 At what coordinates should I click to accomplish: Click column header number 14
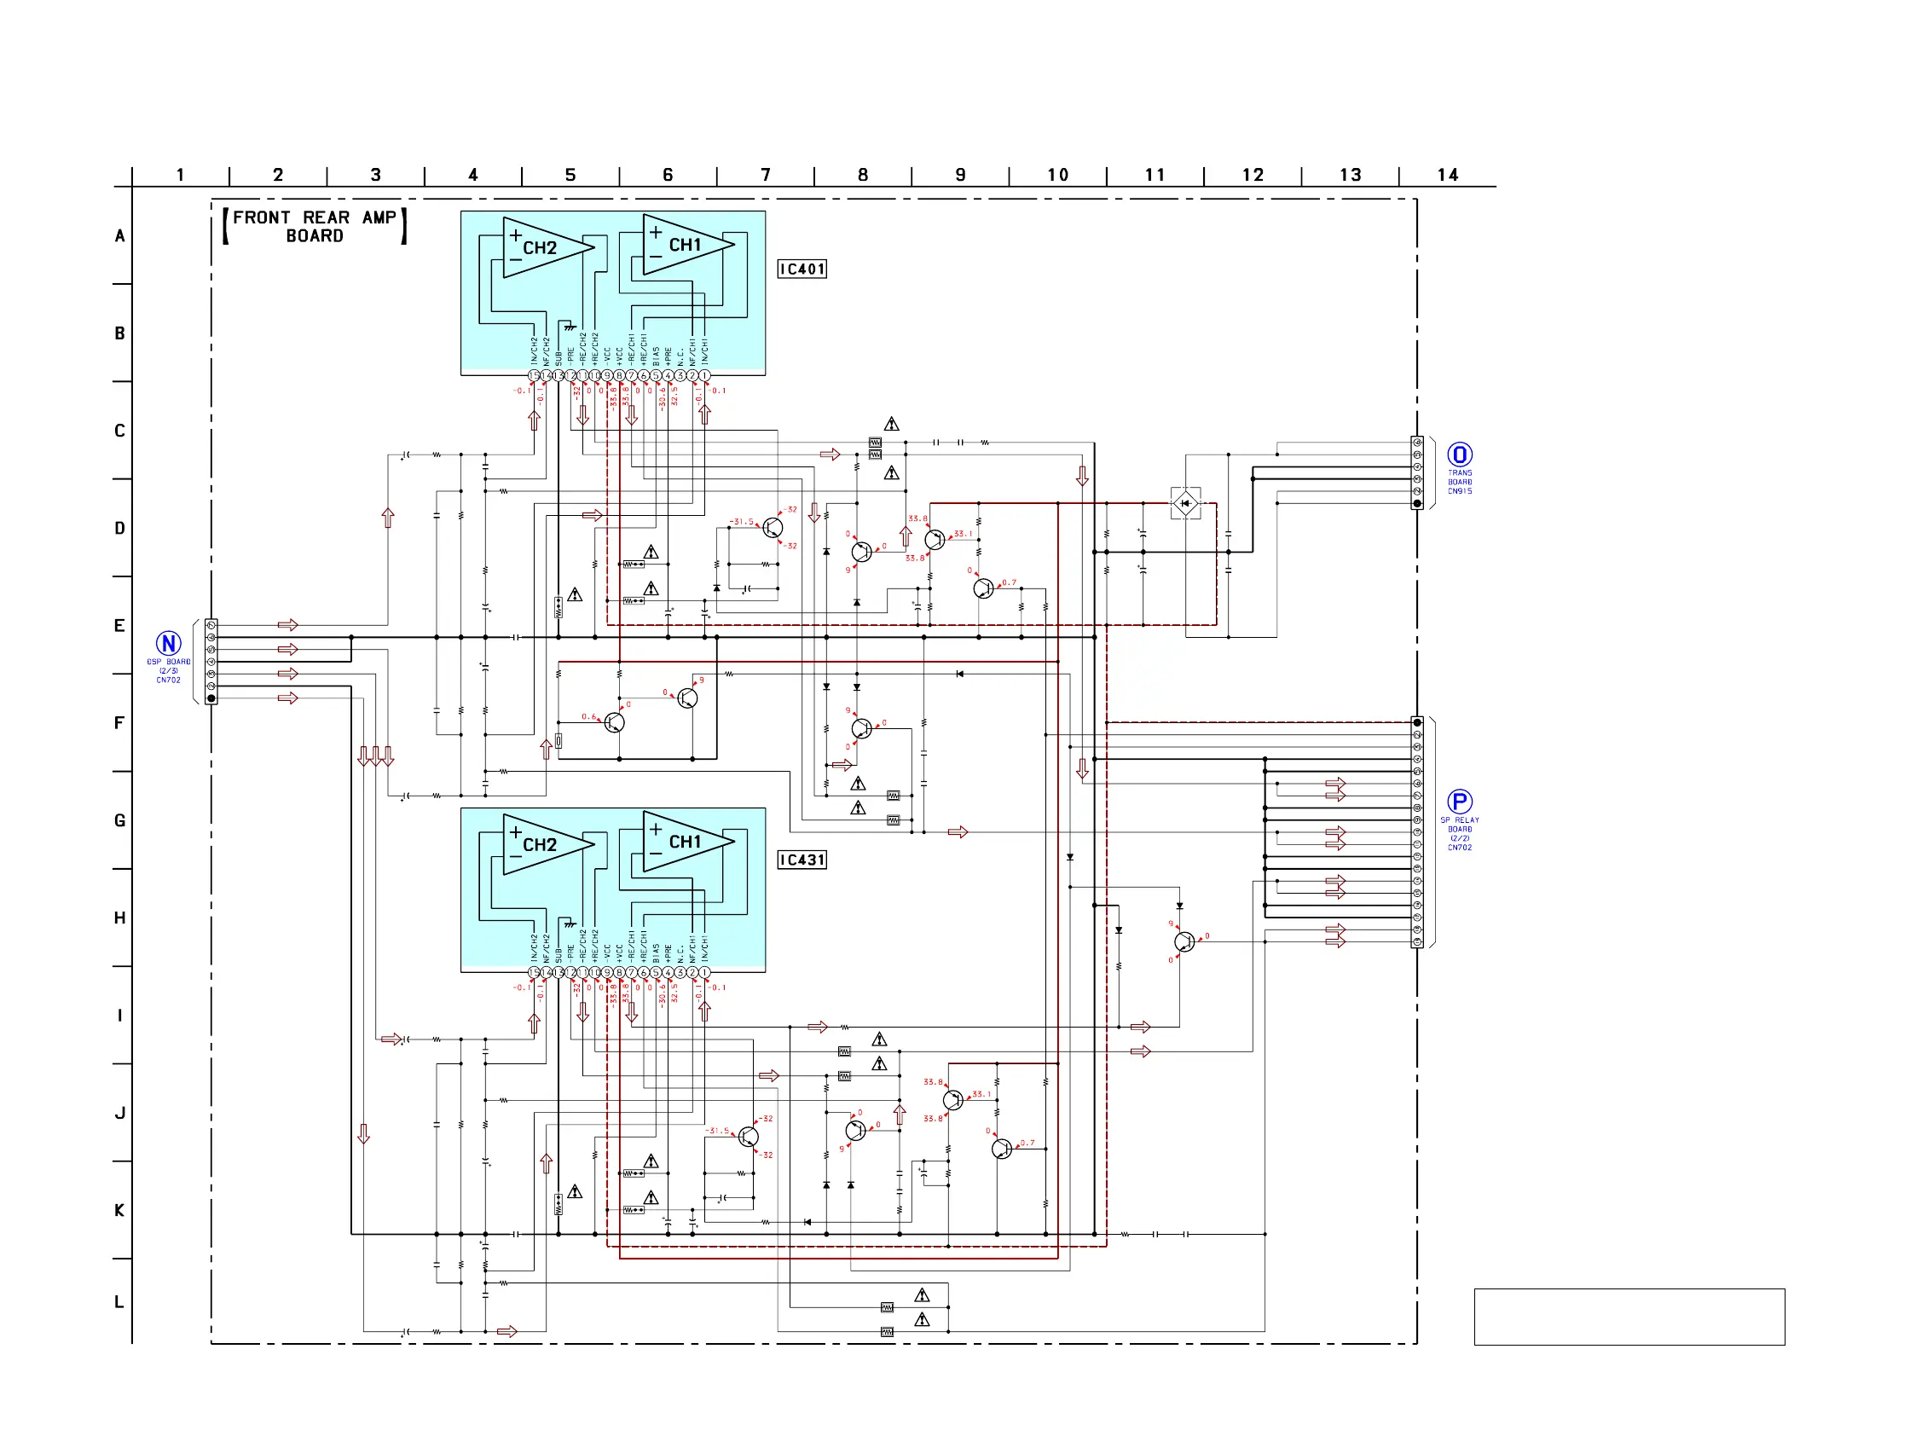click(1447, 176)
